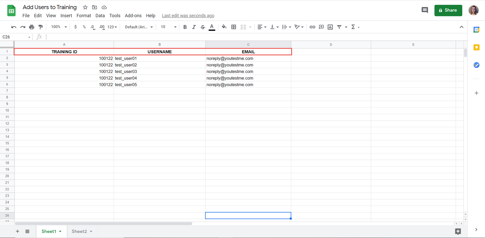Open the Google Keep sidebar icon

point(476,48)
